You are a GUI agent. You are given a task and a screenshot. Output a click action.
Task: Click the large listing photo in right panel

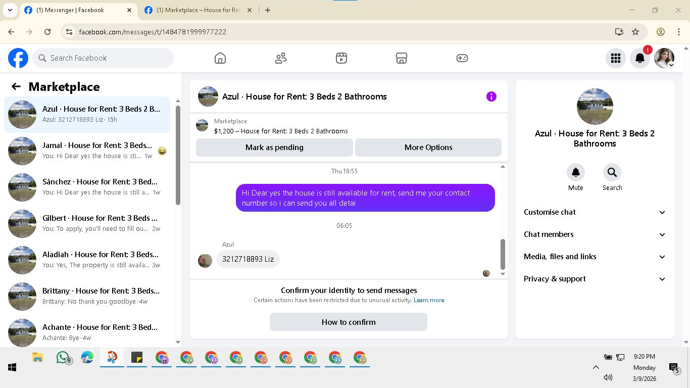595,107
